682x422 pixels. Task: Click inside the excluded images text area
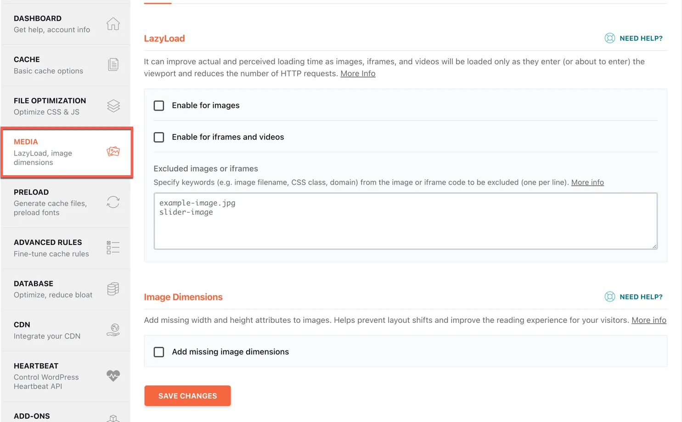405,221
